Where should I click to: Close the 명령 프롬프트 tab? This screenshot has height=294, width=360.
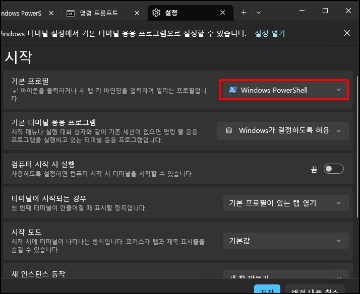coord(137,13)
